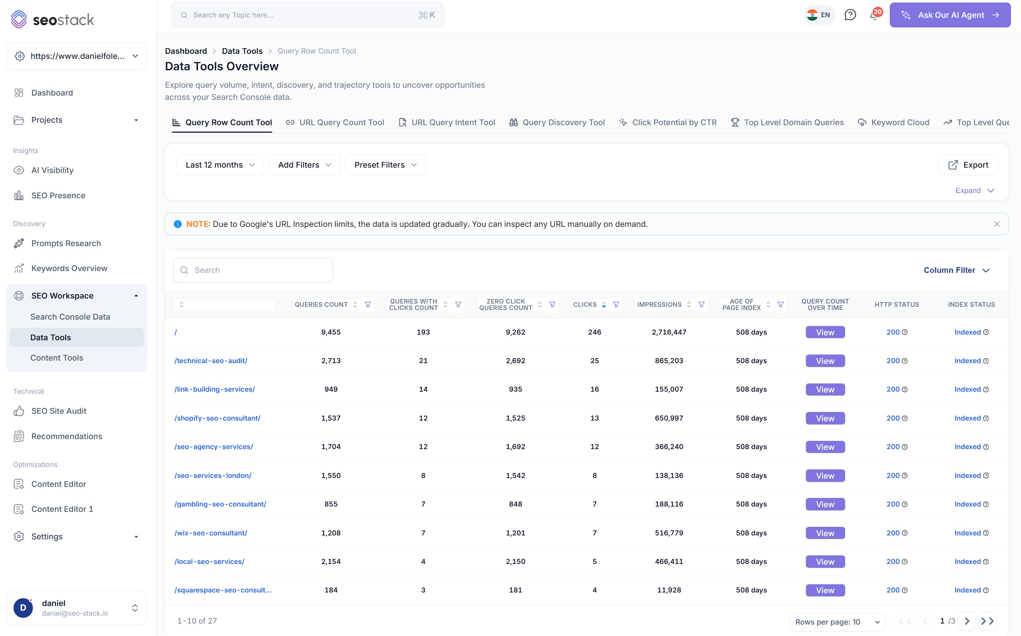1021x636 pixels.
Task: Change Rows per page dropdown
Action: pos(837,622)
